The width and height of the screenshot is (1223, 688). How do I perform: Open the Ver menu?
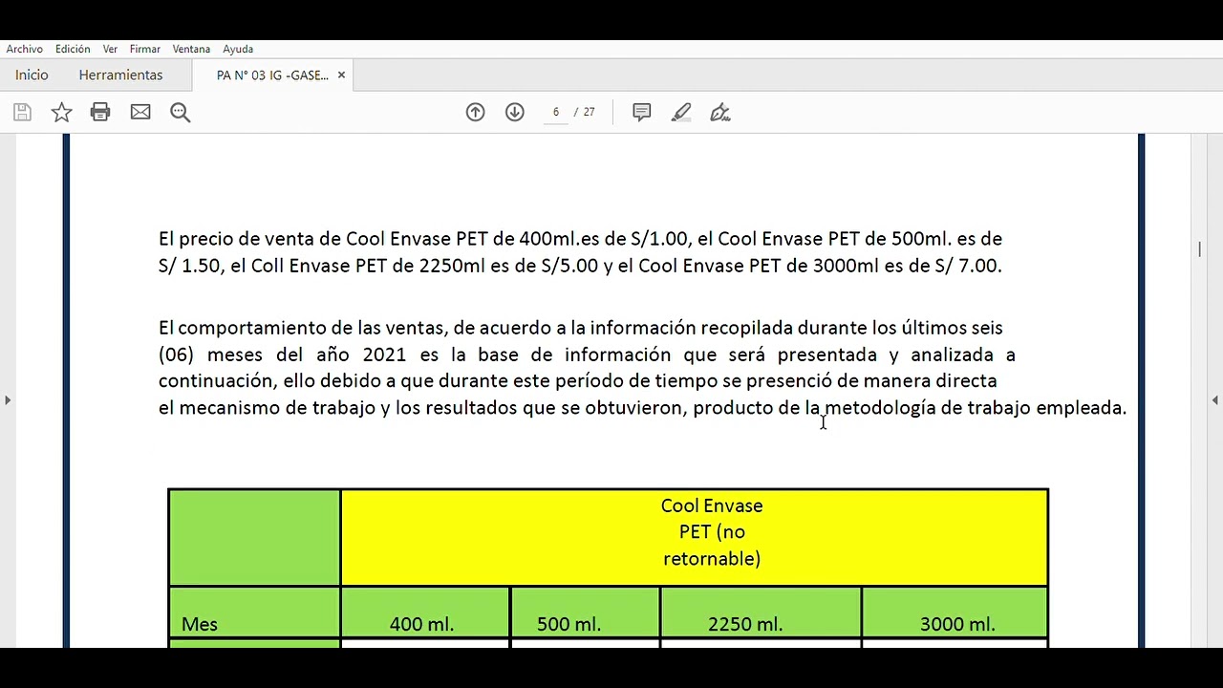pyautogui.click(x=110, y=49)
